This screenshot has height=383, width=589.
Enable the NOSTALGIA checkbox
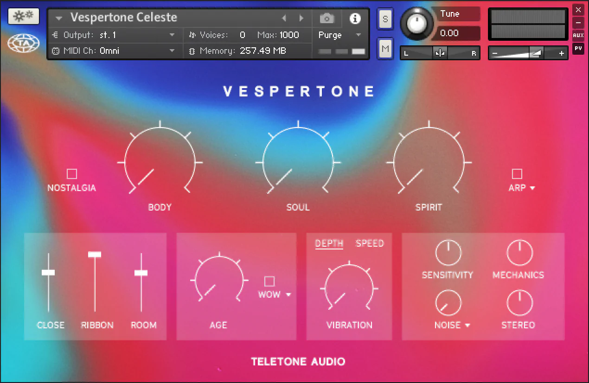(x=71, y=174)
